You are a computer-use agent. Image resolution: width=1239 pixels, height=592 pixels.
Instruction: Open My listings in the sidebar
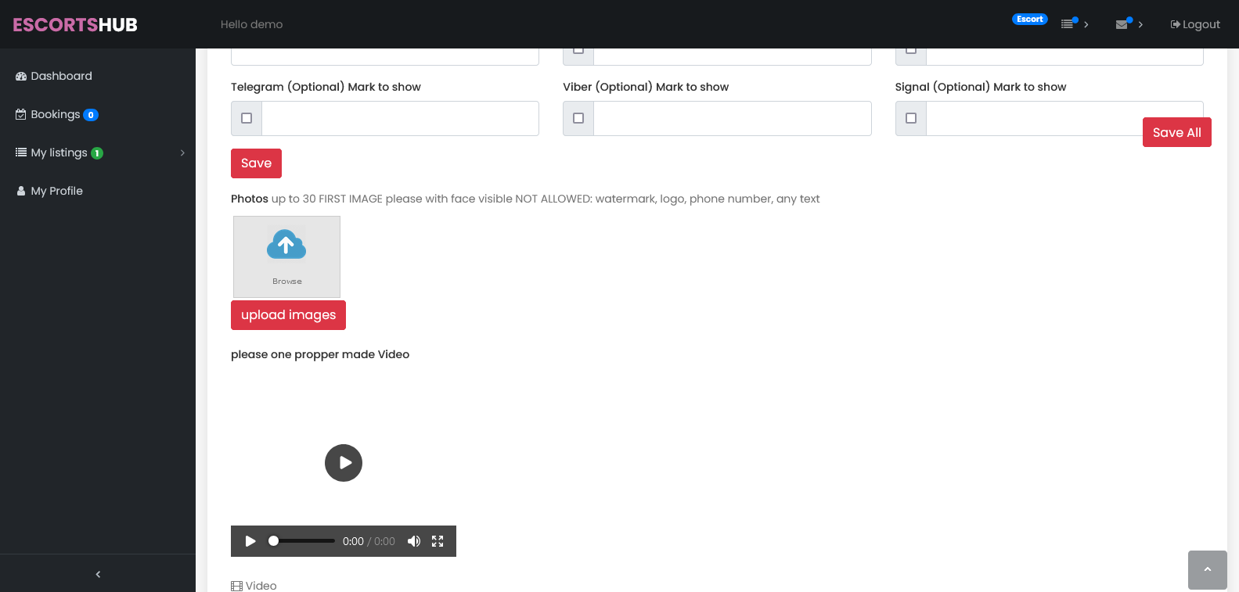click(59, 152)
